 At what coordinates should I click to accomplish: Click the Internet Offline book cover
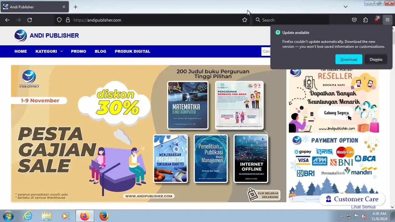point(251,158)
